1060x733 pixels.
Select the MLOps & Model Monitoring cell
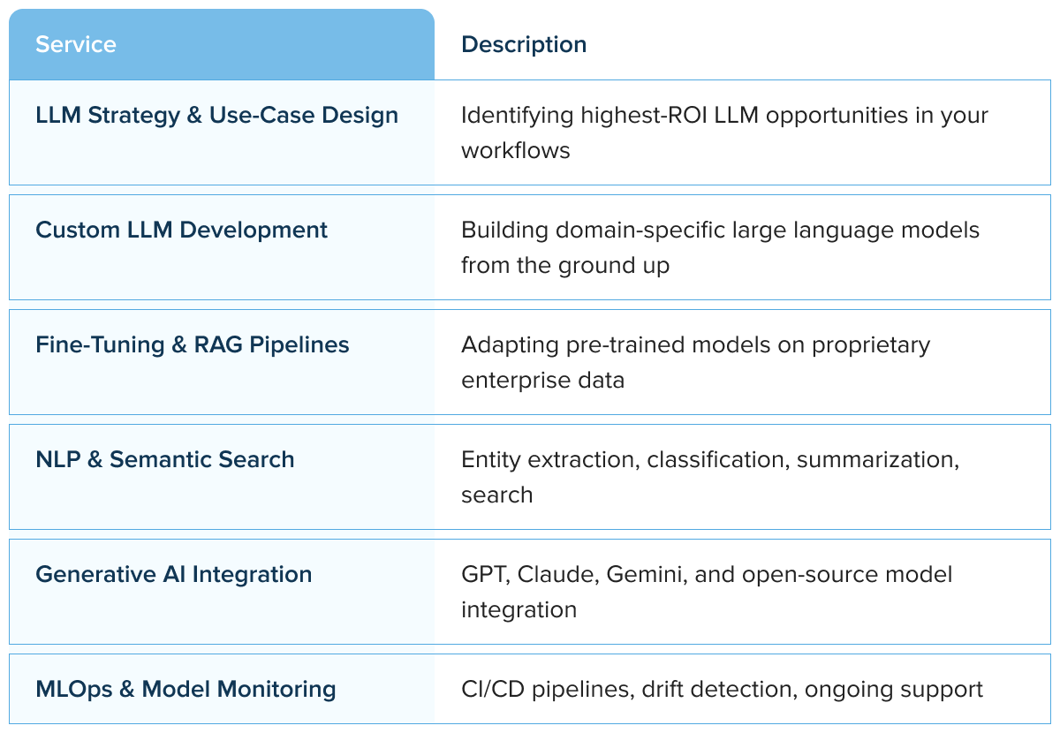click(x=185, y=690)
